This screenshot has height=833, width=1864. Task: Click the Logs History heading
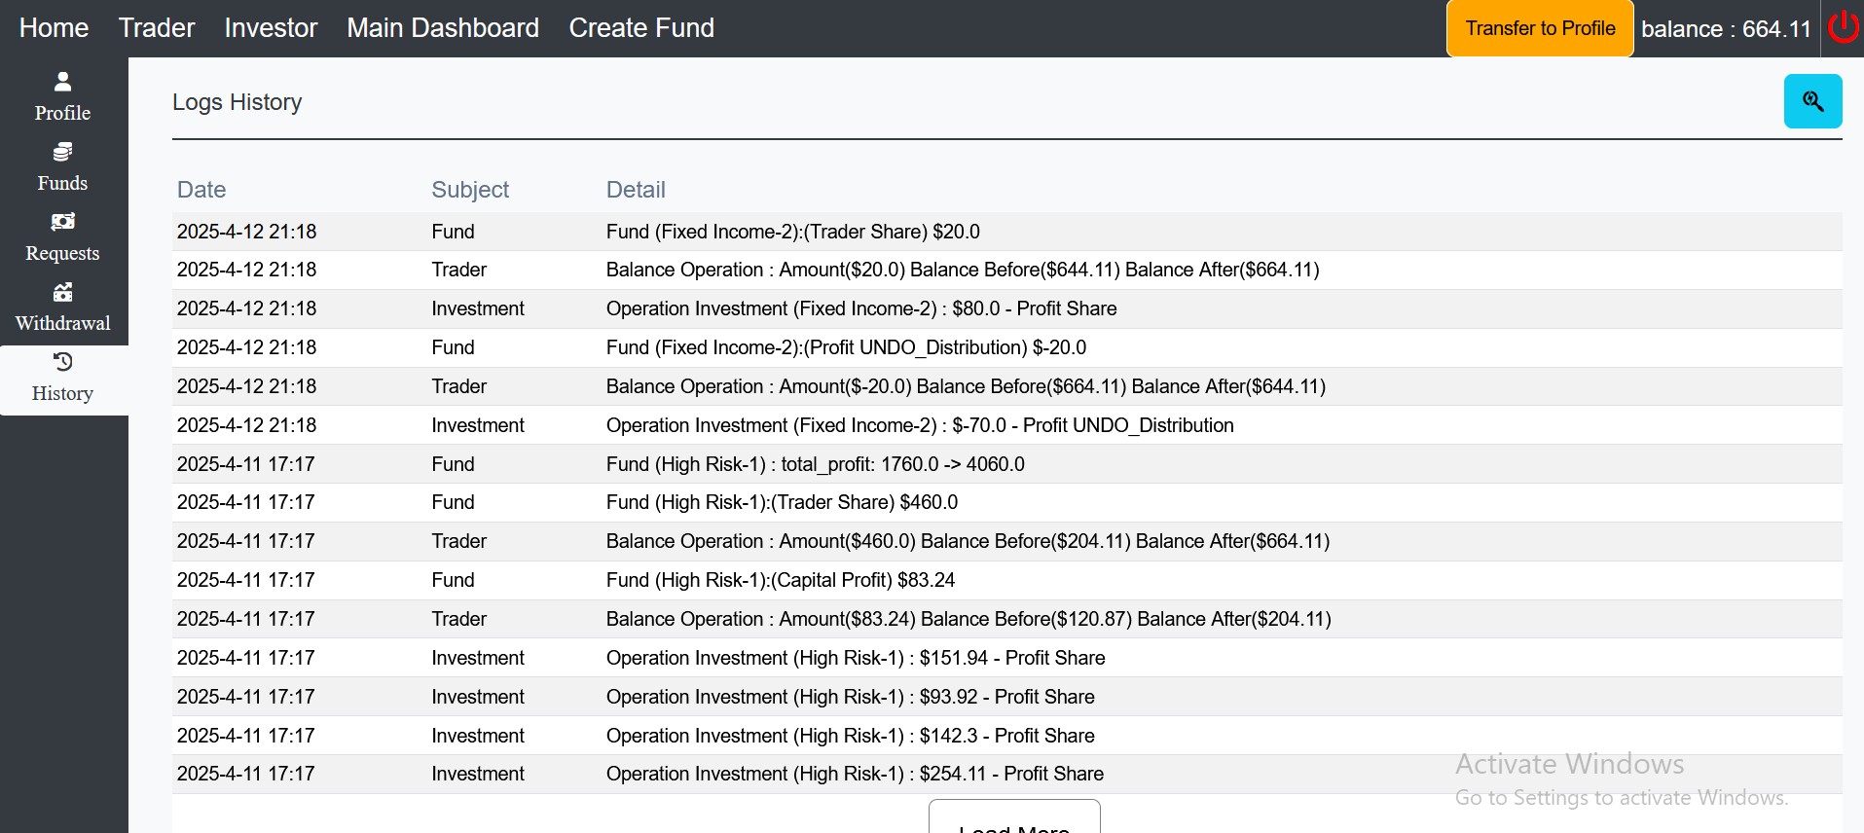[238, 102]
